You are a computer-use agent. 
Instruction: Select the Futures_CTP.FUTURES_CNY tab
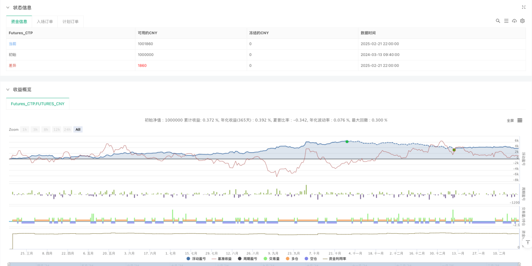point(38,104)
